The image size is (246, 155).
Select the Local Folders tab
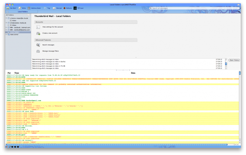click(22, 12)
